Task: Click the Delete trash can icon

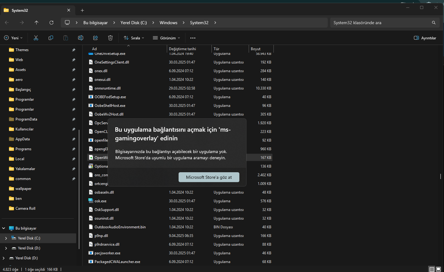Action: pos(110,38)
